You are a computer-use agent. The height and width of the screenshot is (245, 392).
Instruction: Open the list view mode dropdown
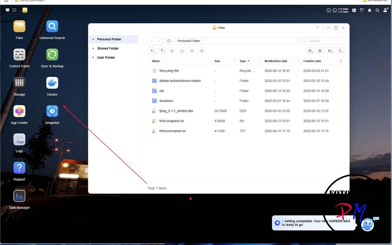click(x=330, y=51)
